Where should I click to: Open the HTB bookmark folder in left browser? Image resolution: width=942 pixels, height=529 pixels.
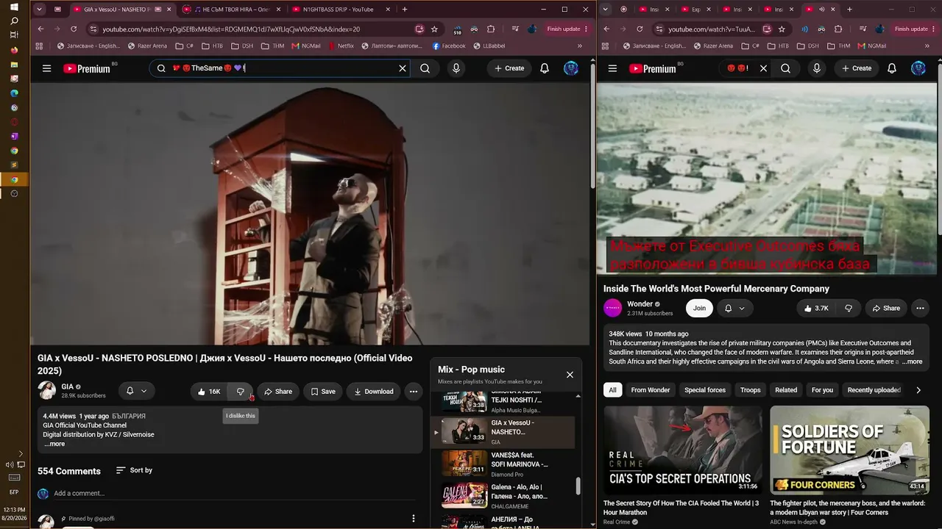click(x=212, y=46)
